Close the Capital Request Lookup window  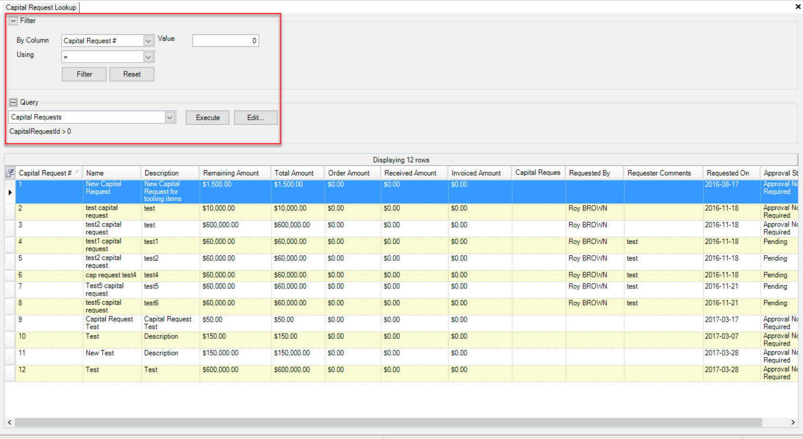(x=798, y=7)
